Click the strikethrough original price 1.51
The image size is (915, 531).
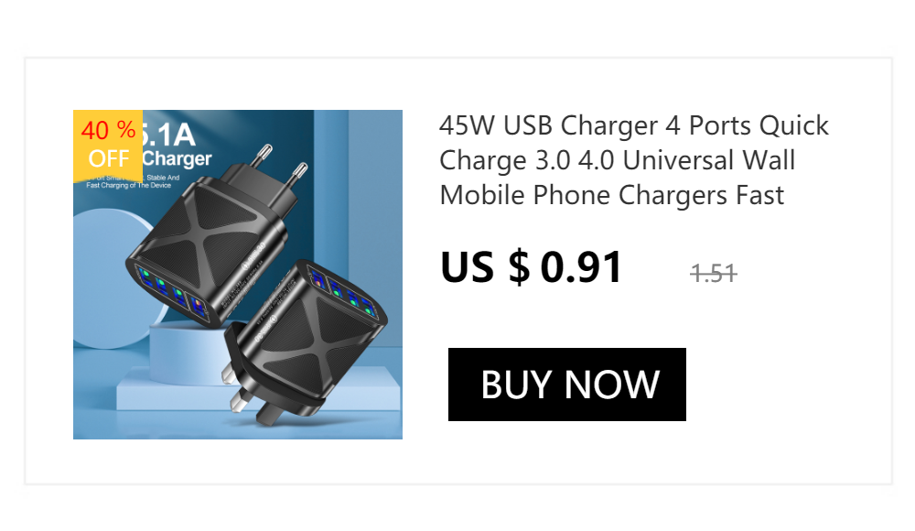point(713,273)
